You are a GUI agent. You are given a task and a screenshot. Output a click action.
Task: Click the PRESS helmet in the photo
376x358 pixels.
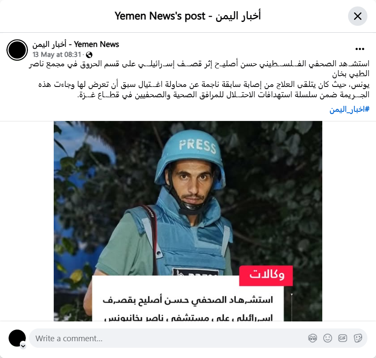tap(191, 156)
